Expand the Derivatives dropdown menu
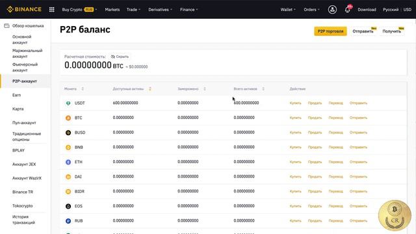This screenshot has height=234, width=416. point(161,10)
